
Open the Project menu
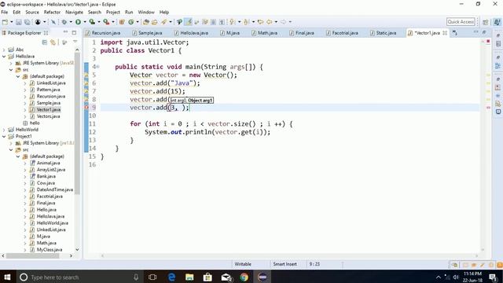click(113, 13)
